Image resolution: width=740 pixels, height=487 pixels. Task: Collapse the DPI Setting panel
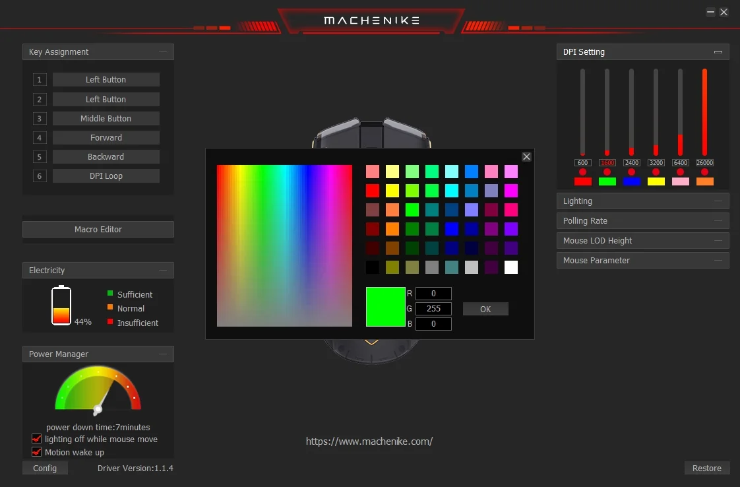pyautogui.click(x=718, y=52)
